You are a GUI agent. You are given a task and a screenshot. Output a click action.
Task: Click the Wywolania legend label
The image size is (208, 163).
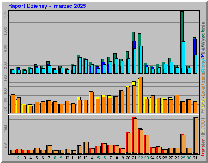(203, 34)
